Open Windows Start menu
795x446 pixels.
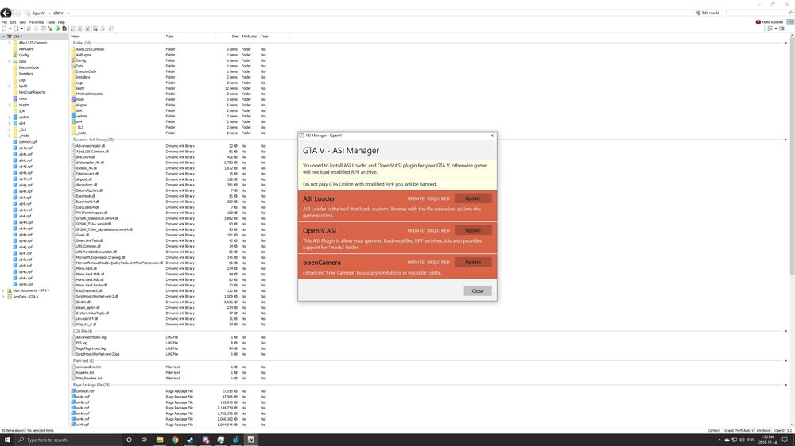tap(7, 440)
